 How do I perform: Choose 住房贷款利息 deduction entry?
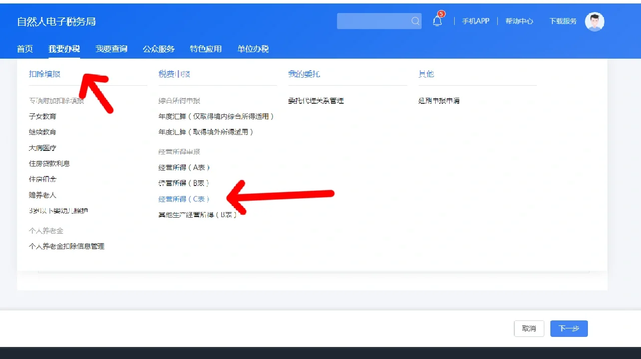[x=49, y=163]
